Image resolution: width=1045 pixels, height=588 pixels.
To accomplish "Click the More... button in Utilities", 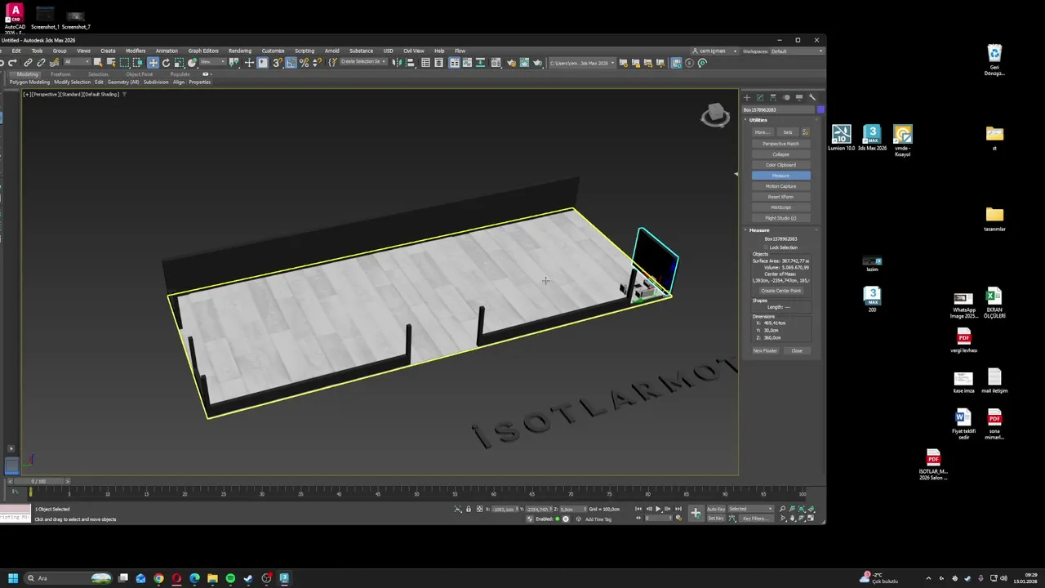I will click(761, 132).
